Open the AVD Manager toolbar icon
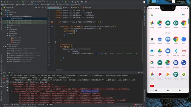Viewport: 191px width, 107px height. tap(75, 2)
